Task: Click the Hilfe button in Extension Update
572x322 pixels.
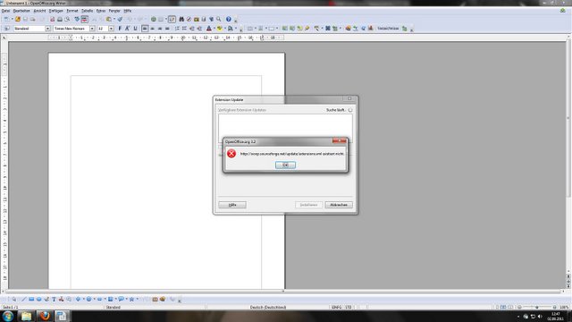Action: tap(232, 205)
